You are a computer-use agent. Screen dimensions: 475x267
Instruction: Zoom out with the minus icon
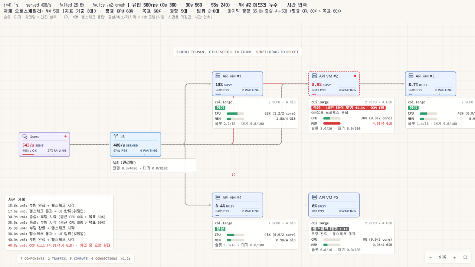tap(430, 257)
